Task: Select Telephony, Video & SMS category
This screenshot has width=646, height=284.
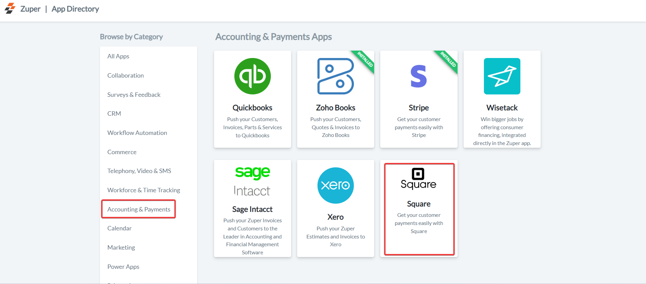Action: [x=139, y=171]
